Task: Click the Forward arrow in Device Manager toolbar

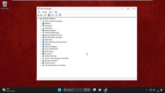Action: pos(41,15)
